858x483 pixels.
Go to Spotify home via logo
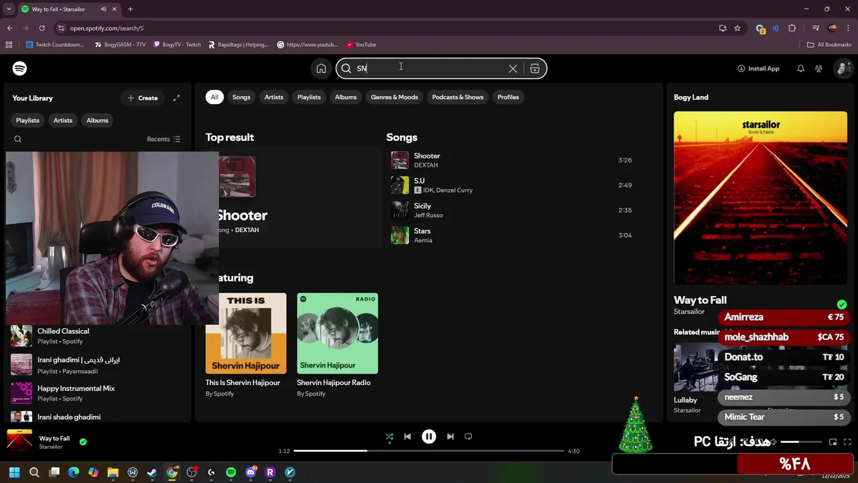click(x=19, y=68)
